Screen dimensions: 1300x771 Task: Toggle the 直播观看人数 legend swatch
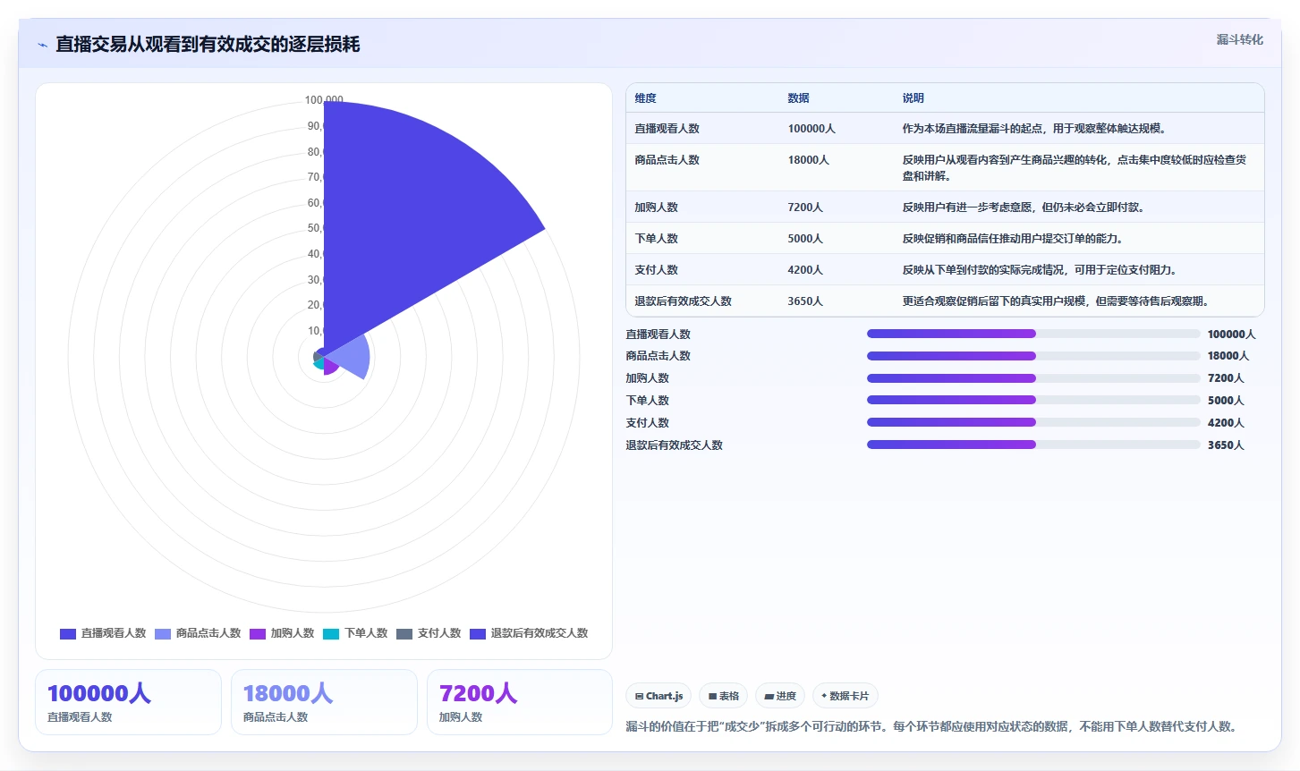point(68,633)
